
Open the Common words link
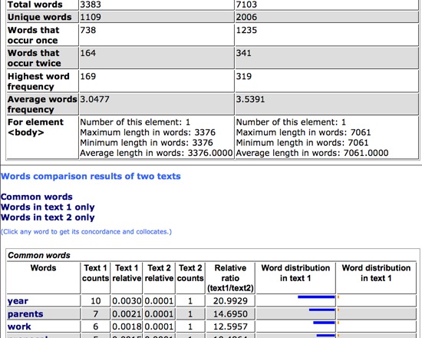pos(37,197)
